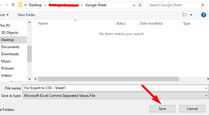
Task: Click the chevrons before Desktop breadcrumb
Action: pos(25,5)
